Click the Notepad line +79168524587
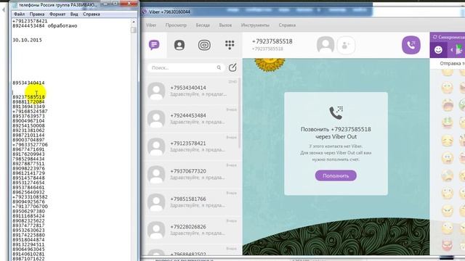The width and height of the screenshot is (465, 261). [x=30, y=111]
